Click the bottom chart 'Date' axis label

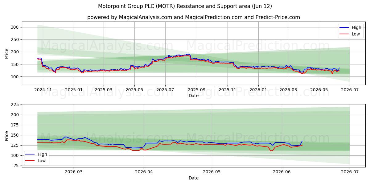click(194, 178)
